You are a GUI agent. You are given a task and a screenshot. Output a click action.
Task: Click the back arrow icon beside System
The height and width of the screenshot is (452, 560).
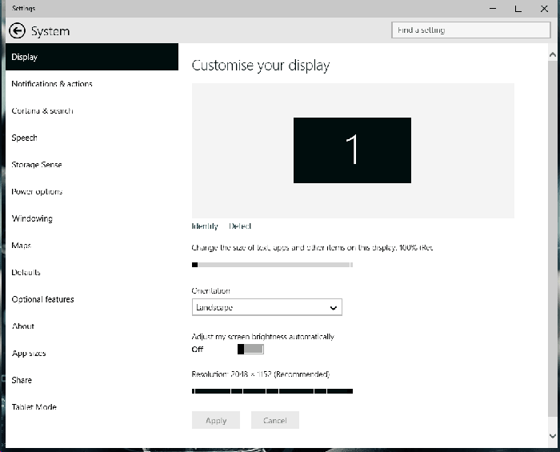click(17, 31)
